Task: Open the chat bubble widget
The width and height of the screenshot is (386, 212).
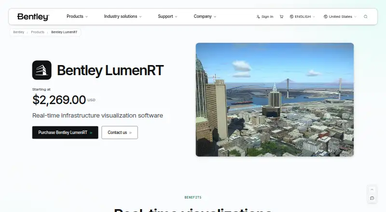Action: point(372,198)
